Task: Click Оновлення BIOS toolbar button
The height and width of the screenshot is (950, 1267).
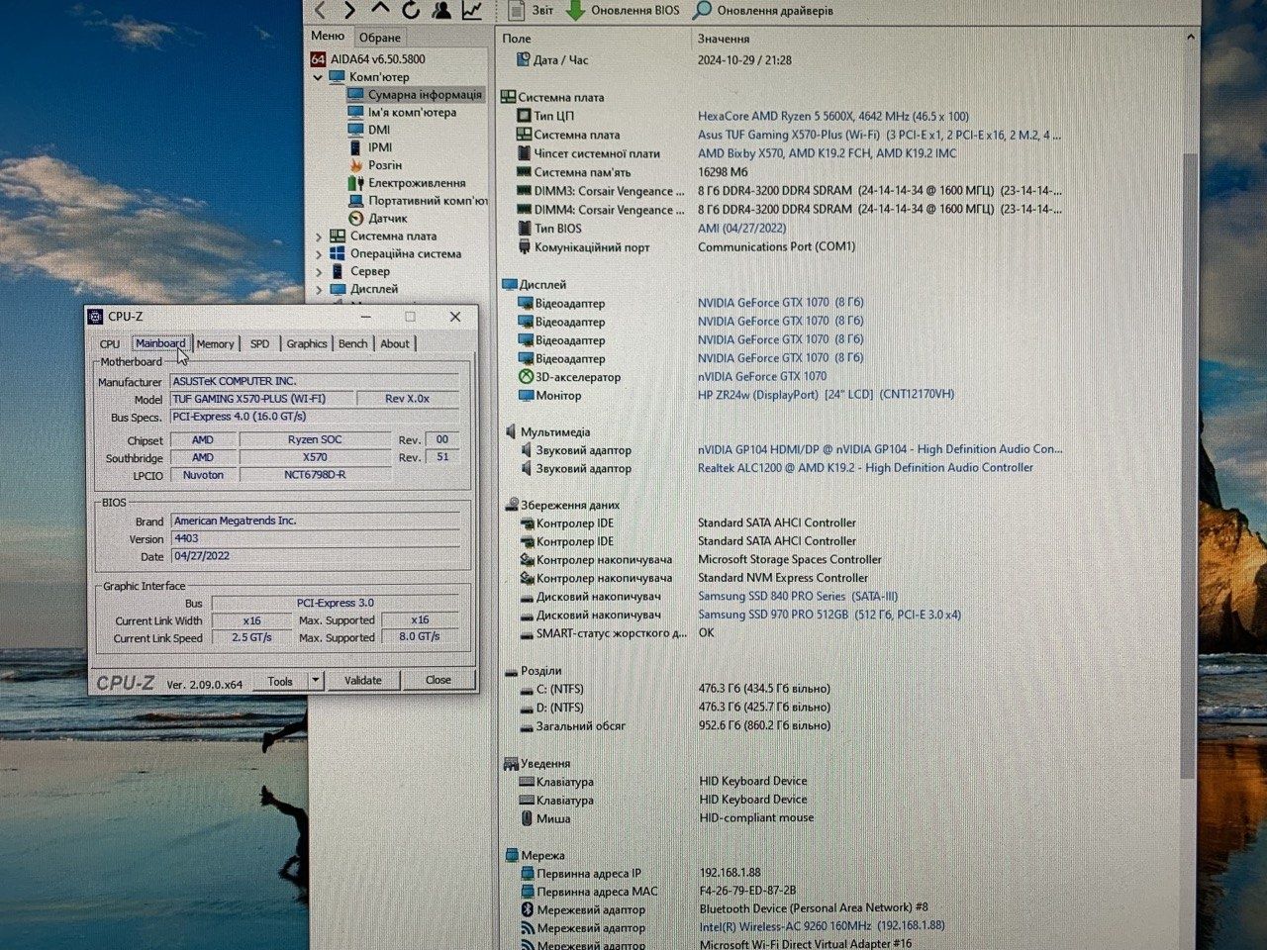Action: click(623, 10)
